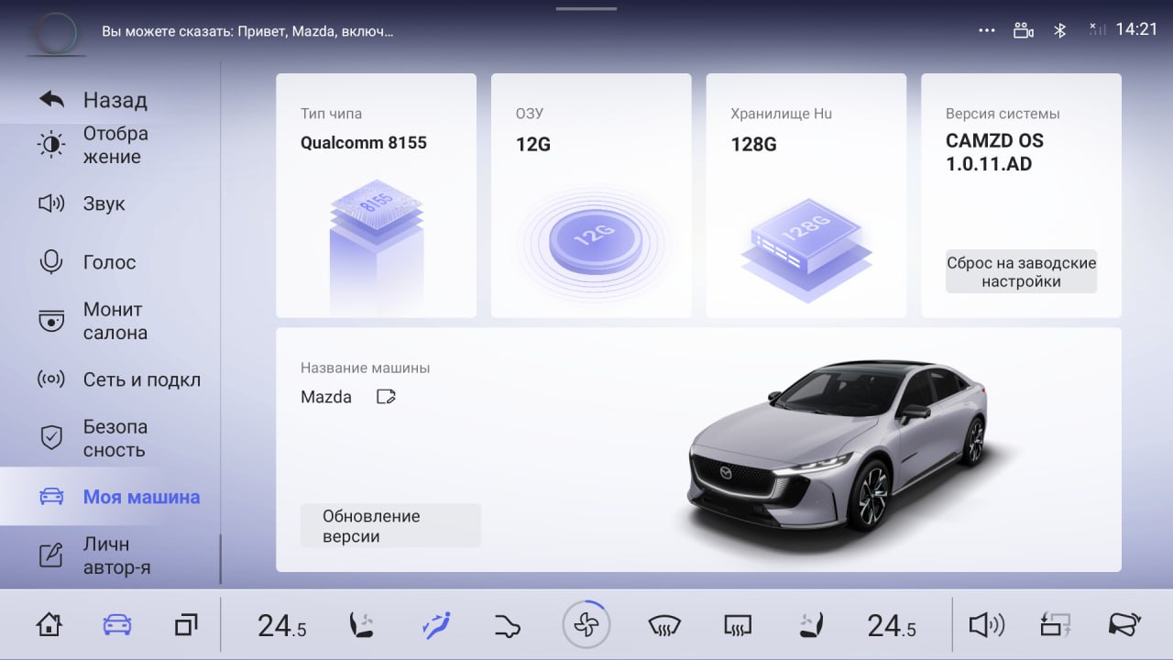Image resolution: width=1173 pixels, height=660 pixels.
Task: Click the 128G storage card
Action: [806, 195]
